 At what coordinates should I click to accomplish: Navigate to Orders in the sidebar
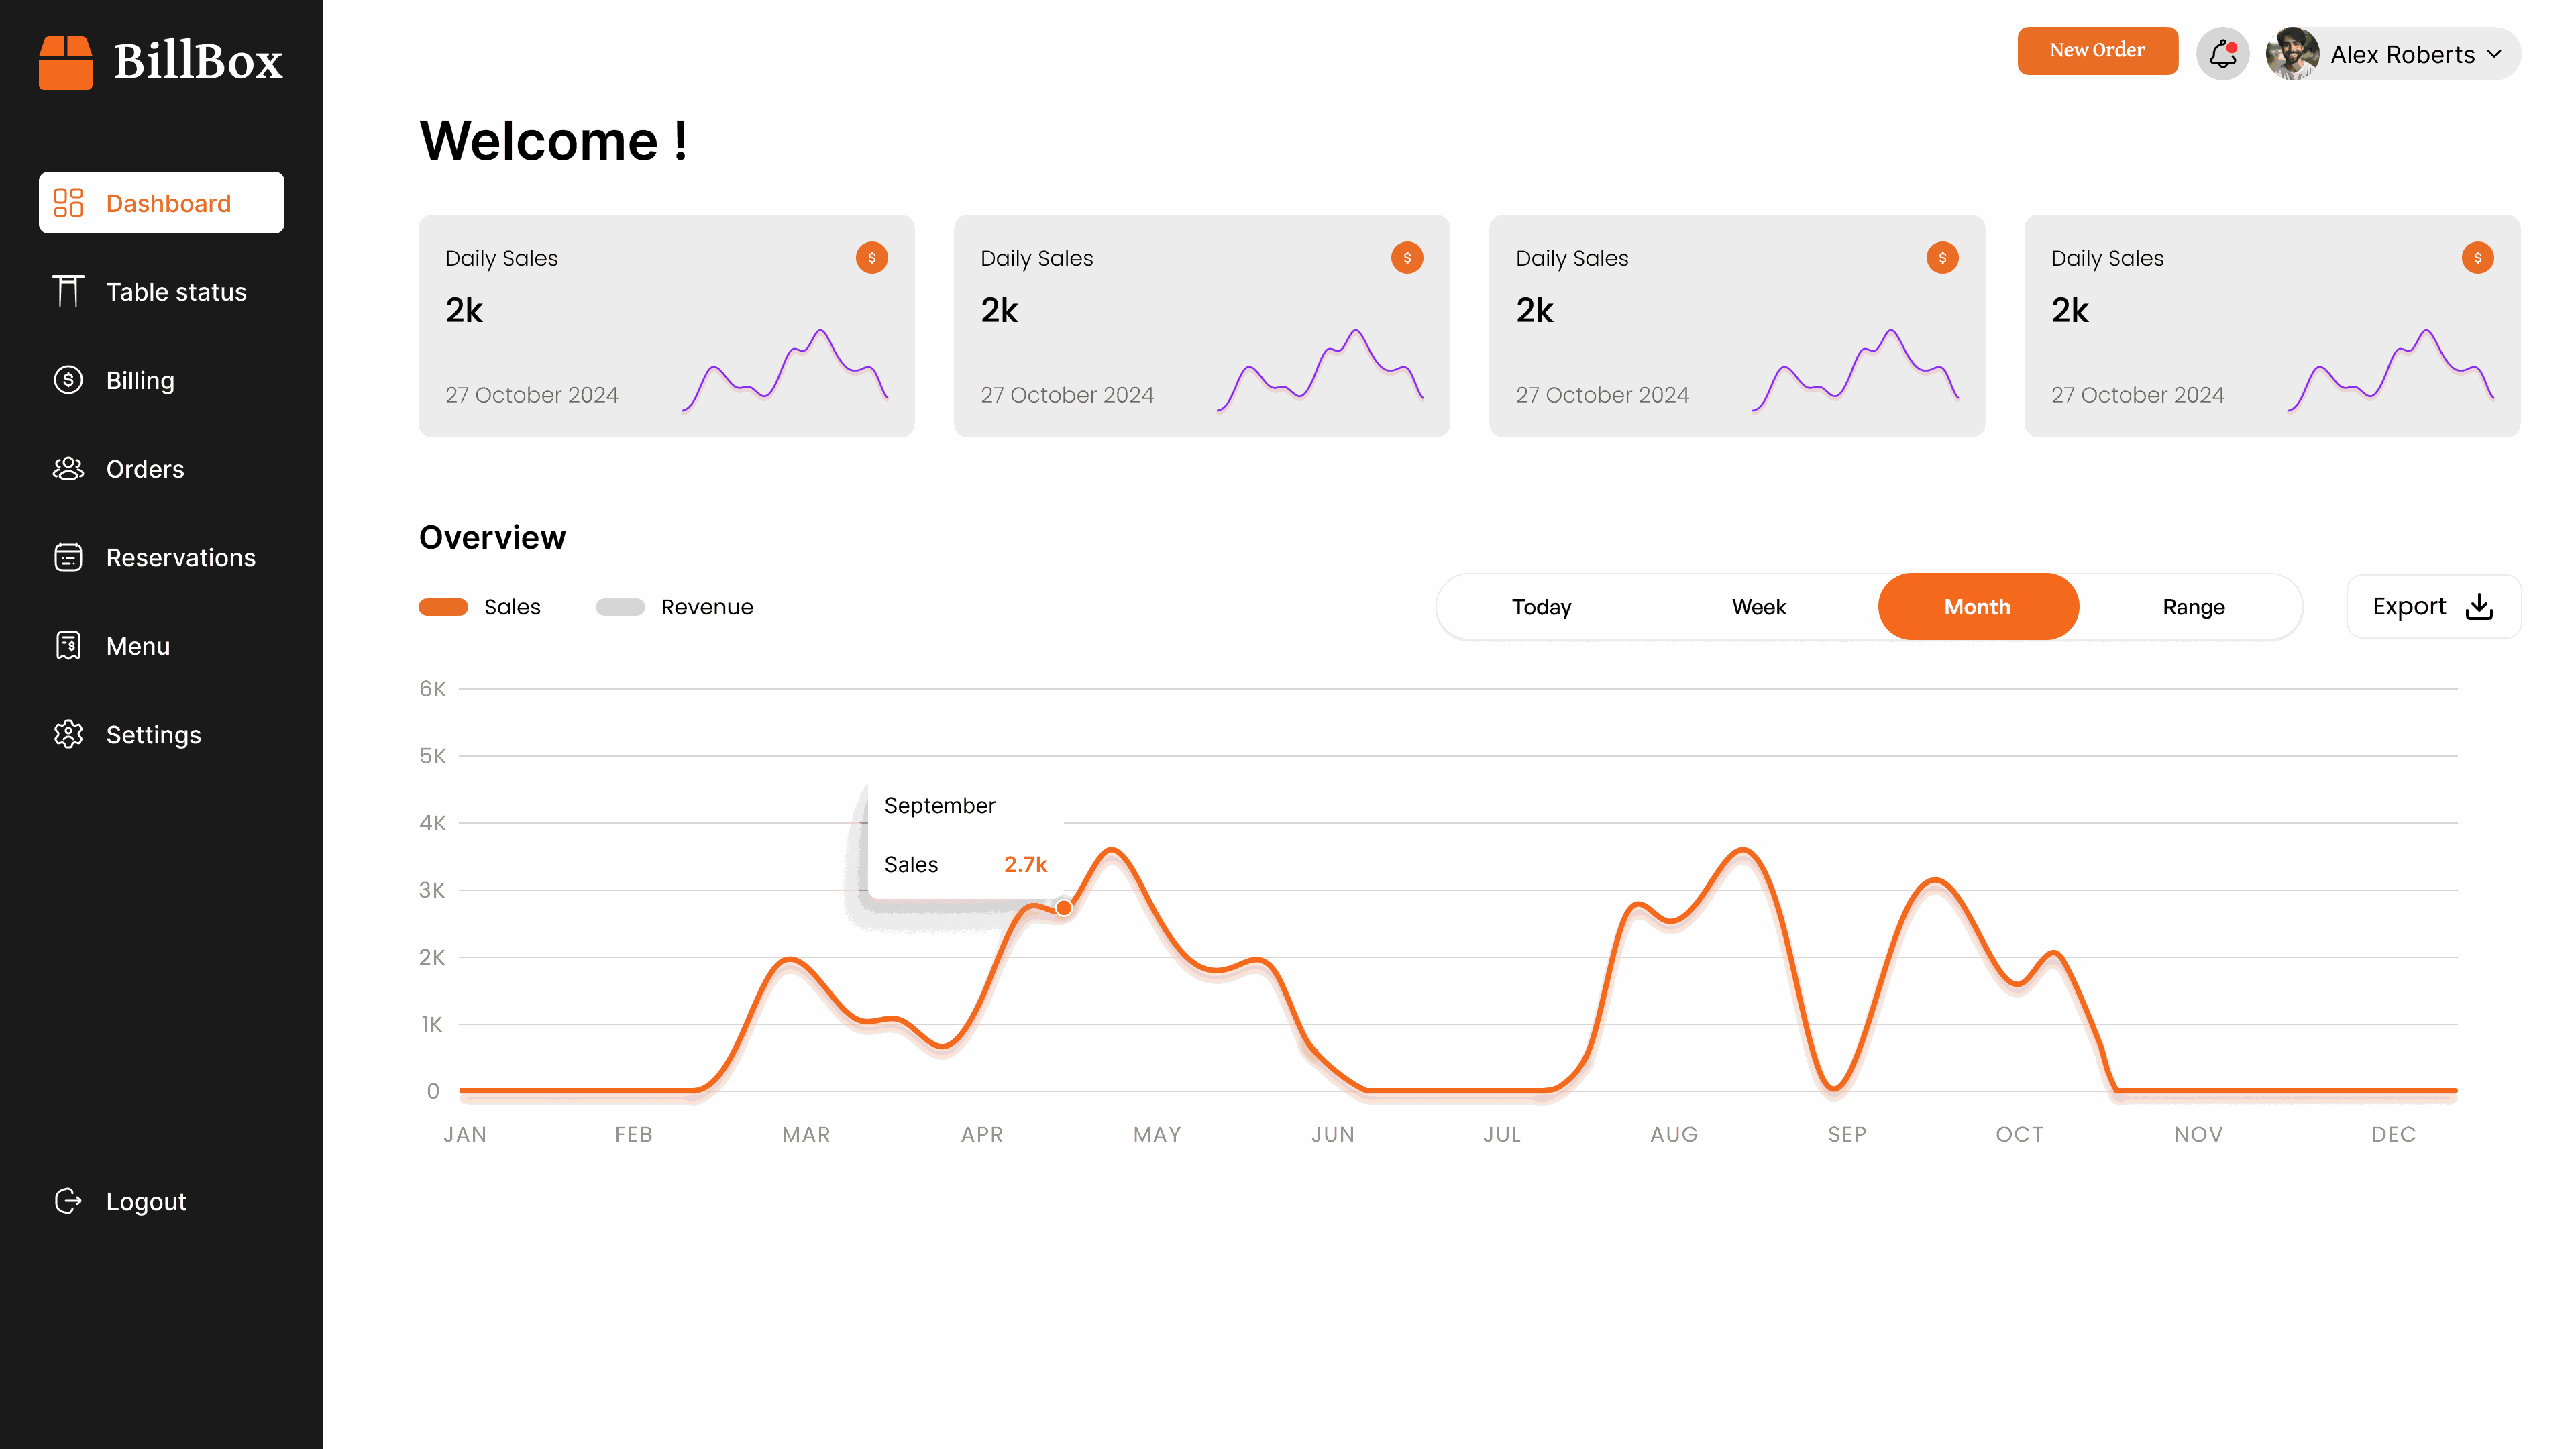161,469
